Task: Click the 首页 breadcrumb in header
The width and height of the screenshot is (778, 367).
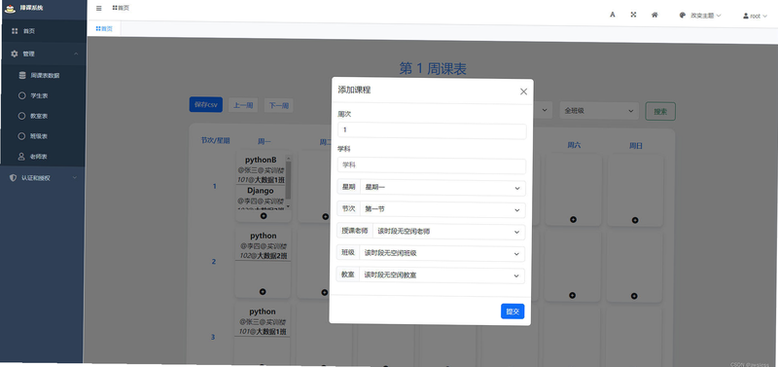Action: [121, 8]
